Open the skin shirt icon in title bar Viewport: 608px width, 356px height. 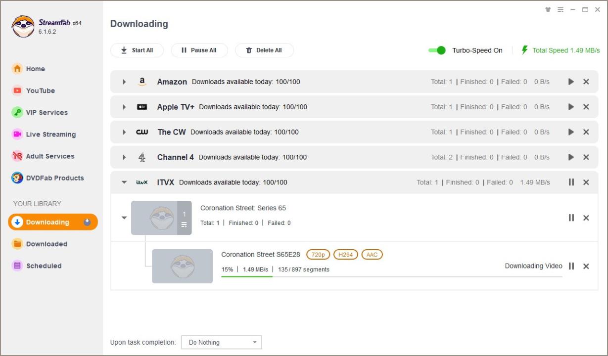pos(548,9)
